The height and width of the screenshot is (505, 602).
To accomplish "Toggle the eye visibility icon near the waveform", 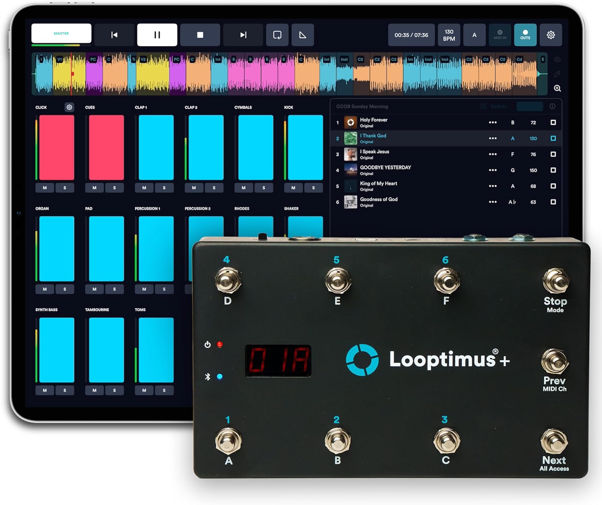I will point(557,59).
